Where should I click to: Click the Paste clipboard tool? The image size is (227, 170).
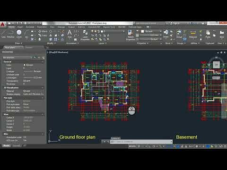pos(208,34)
